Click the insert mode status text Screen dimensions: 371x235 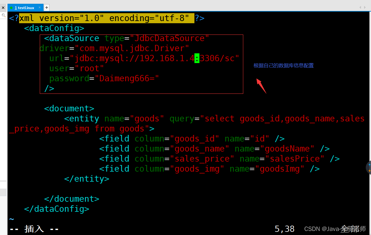tap(34, 229)
